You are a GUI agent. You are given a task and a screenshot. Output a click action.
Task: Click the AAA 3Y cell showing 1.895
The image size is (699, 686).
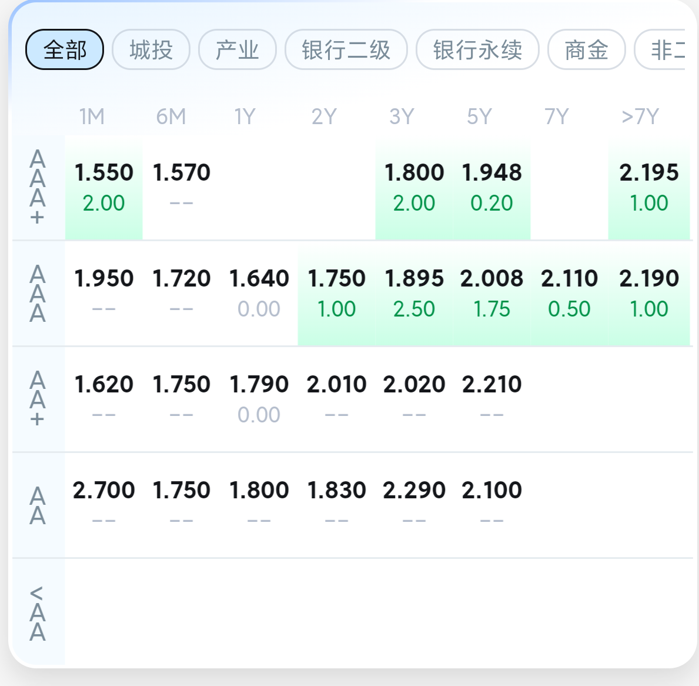(414, 294)
